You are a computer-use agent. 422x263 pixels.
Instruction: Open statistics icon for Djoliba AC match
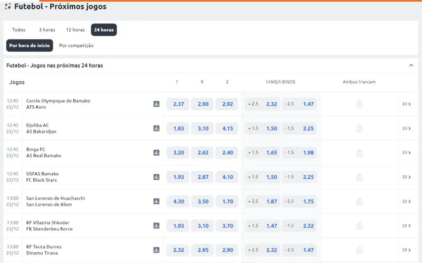(156, 128)
